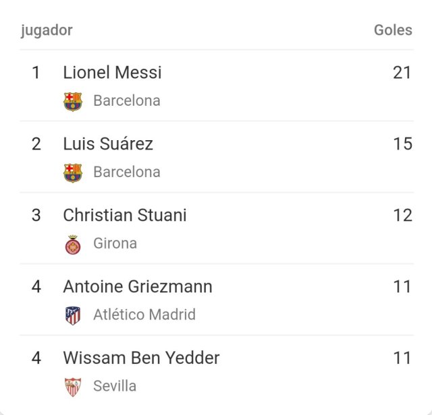Click the Barcelona crest under Lionel Messi

[x=73, y=101]
